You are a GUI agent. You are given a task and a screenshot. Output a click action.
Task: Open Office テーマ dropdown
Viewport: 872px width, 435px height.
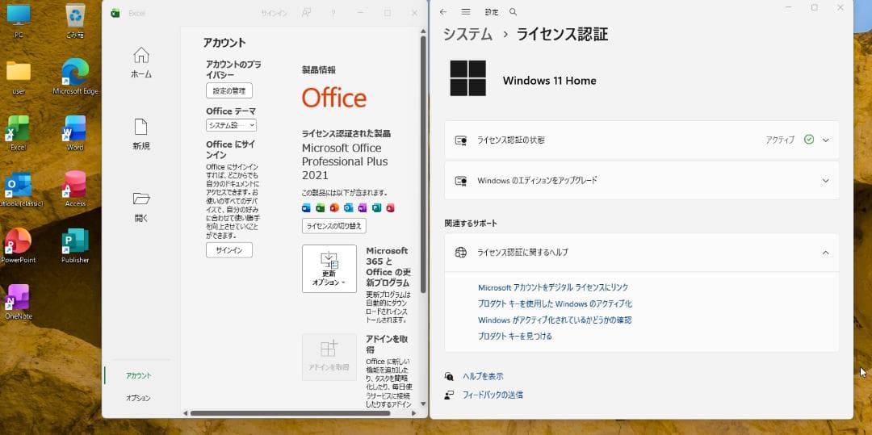point(232,126)
